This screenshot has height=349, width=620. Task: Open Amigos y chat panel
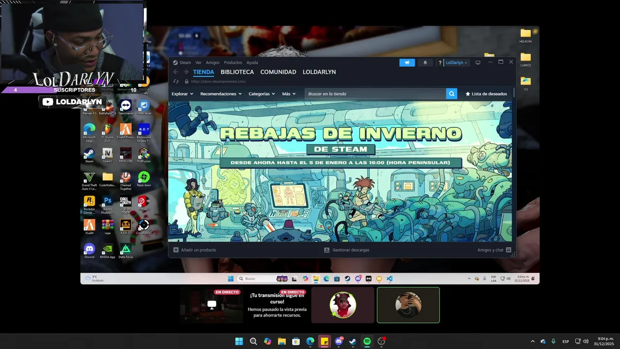click(494, 250)
